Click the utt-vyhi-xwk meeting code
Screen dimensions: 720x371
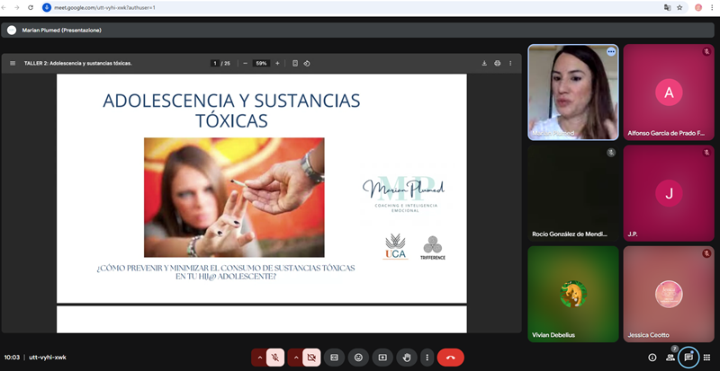click(x=48, y=358)
